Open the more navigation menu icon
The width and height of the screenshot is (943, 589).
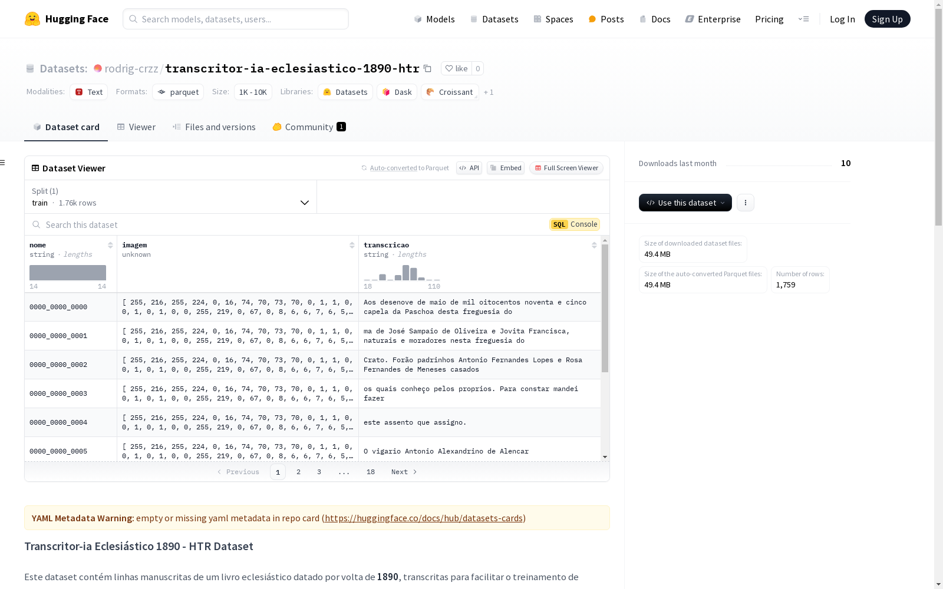(803, 19)
